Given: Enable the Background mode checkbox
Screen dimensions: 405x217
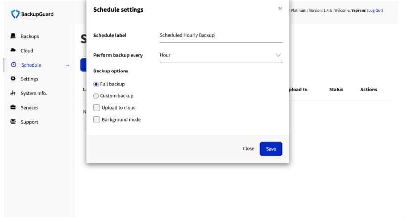Looking at the screenshot, I should coord(97,120).
